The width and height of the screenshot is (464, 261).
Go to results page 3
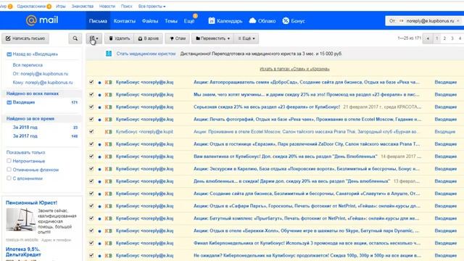[452, 38]
